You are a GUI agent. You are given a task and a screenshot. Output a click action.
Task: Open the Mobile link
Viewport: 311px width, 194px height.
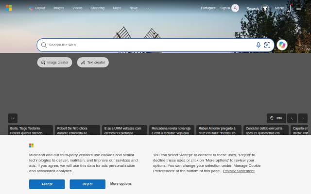[280, 8]
